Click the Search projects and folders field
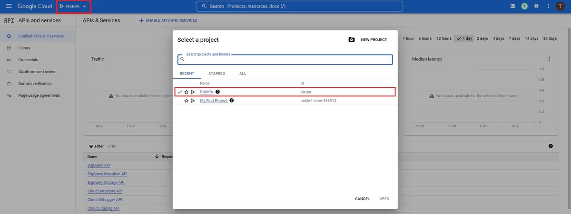The height and width of the screenshot is (214, 571). point(285,60)
